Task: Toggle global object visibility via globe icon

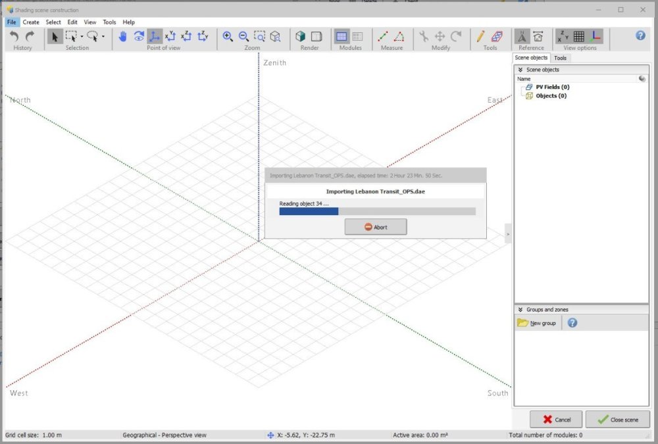Action: (x=642, y=78)
